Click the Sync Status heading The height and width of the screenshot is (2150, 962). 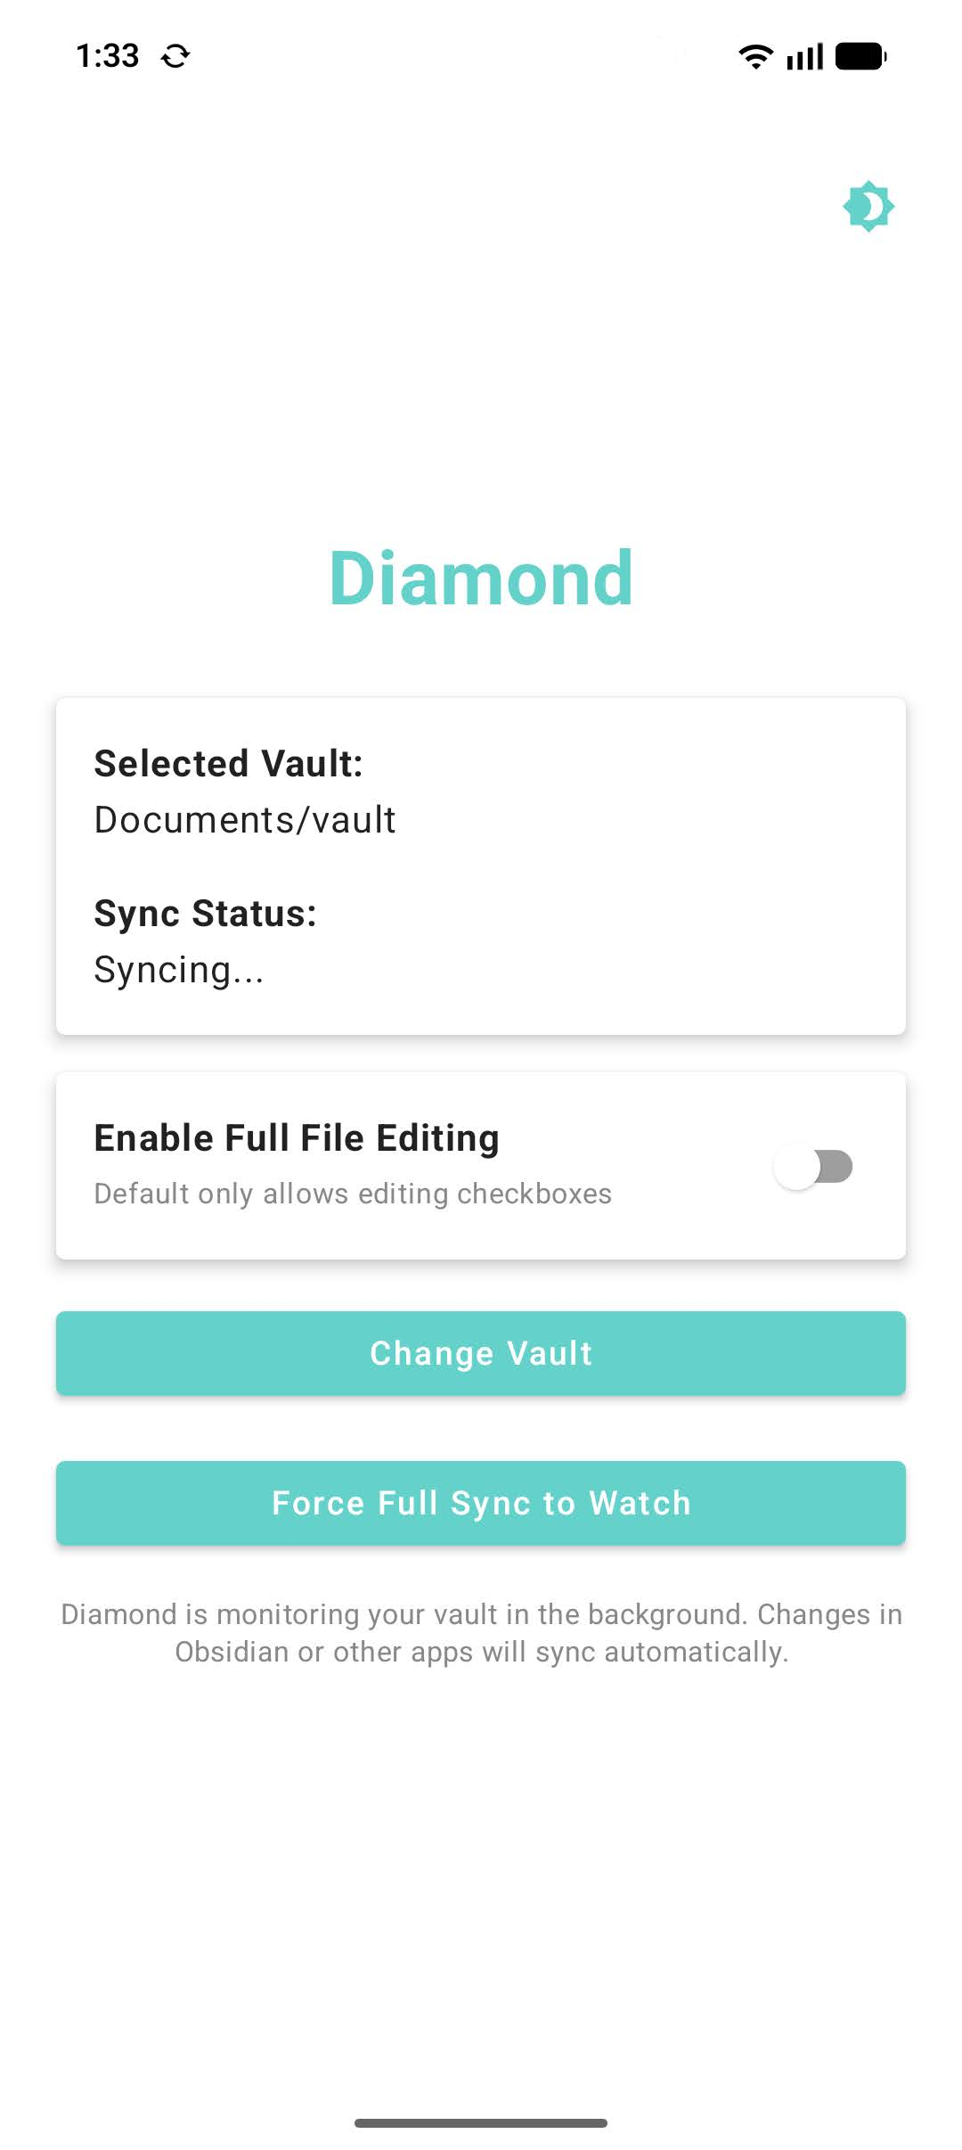click(205, 913)
